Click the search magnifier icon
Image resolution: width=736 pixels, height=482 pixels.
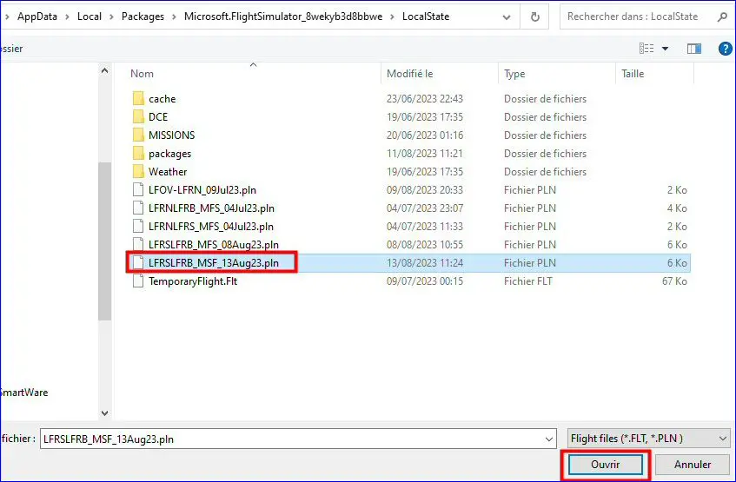[722, 17]
